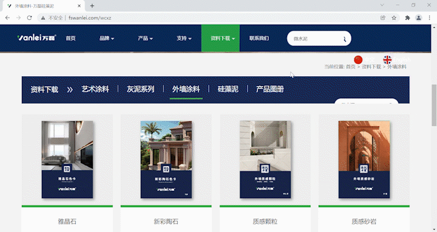Click the address bar URL fswanlei.com/wcxz

(x=90, y=18)
